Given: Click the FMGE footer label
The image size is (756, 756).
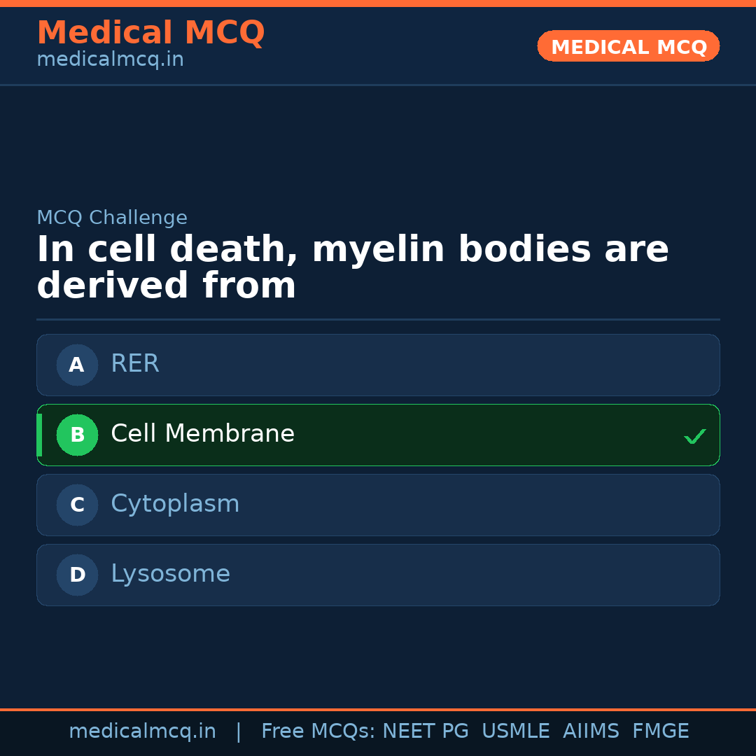Looking at the screenshot, I should [660, 731].
